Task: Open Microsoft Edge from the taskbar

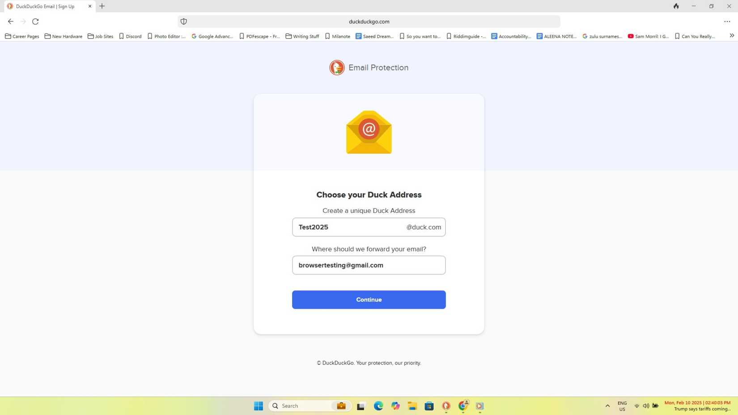Action: 378,406
